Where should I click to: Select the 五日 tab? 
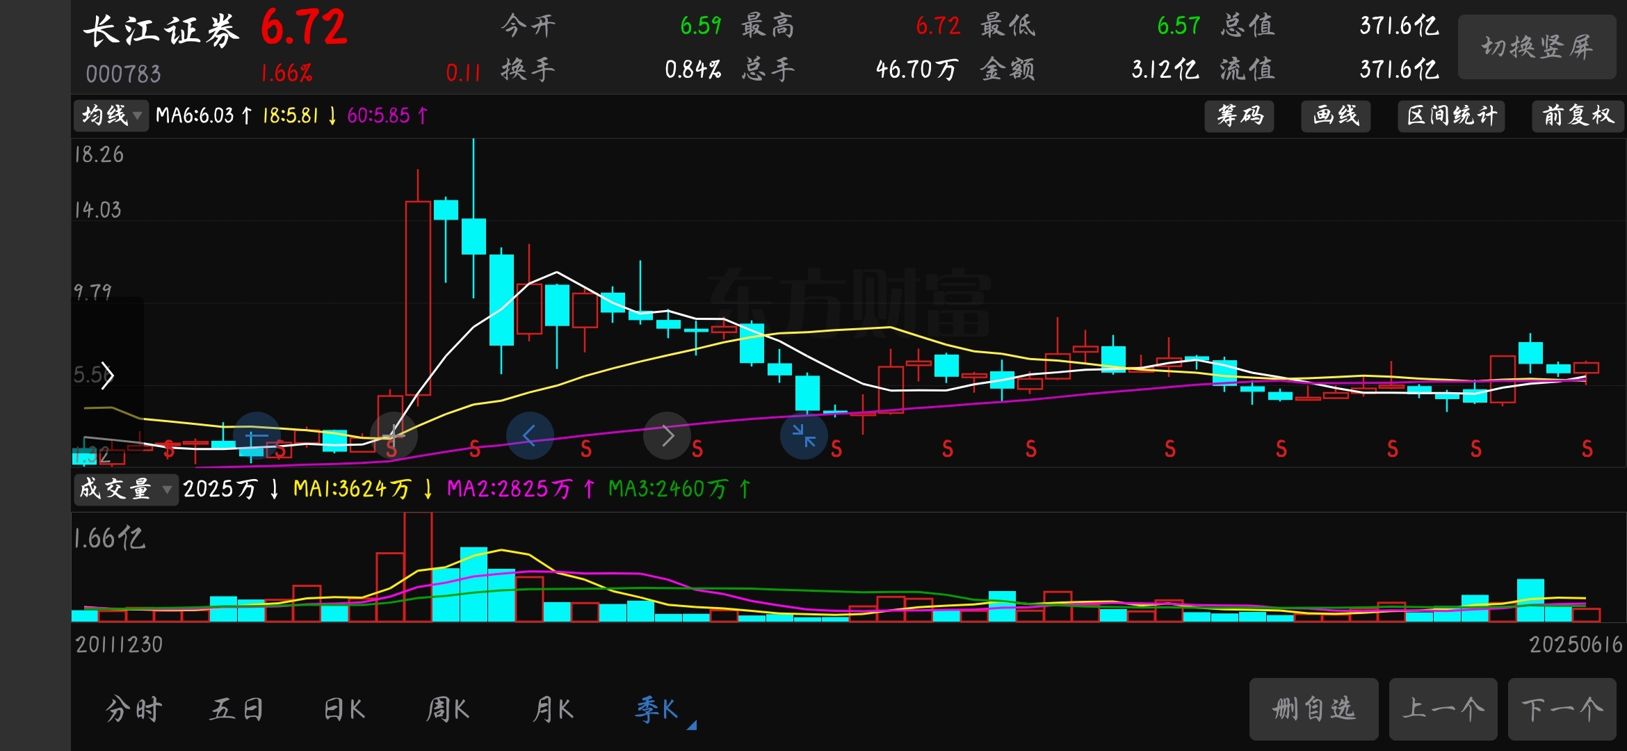pyautogui.click(x=237, y=709)
